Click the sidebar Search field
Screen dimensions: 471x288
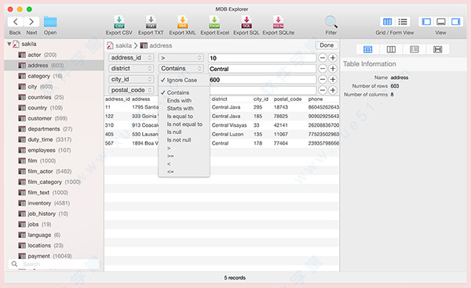click(x=54, y=264)
